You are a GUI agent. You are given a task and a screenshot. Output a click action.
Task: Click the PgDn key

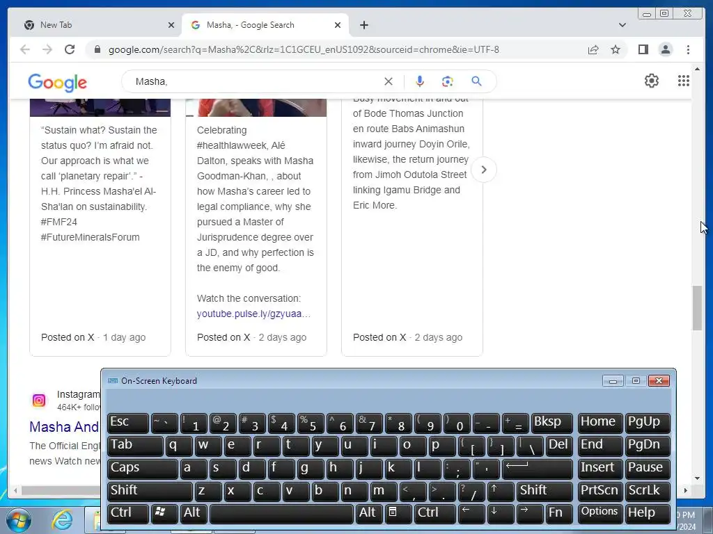(x=648, y=446)
